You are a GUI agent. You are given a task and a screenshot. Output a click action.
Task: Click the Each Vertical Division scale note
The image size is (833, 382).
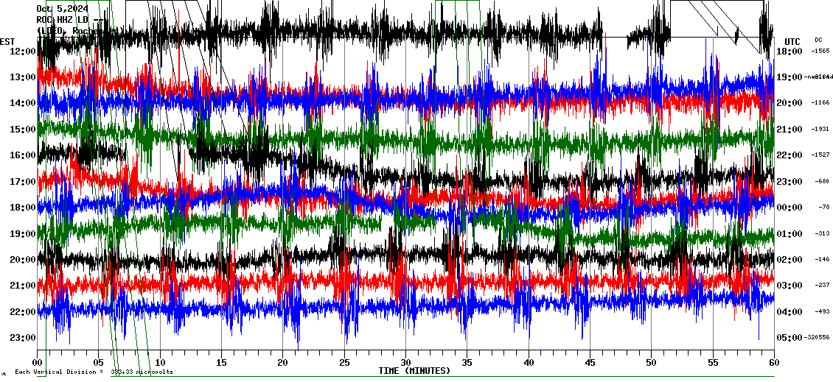pyautogui.click(x=94, y=372)
